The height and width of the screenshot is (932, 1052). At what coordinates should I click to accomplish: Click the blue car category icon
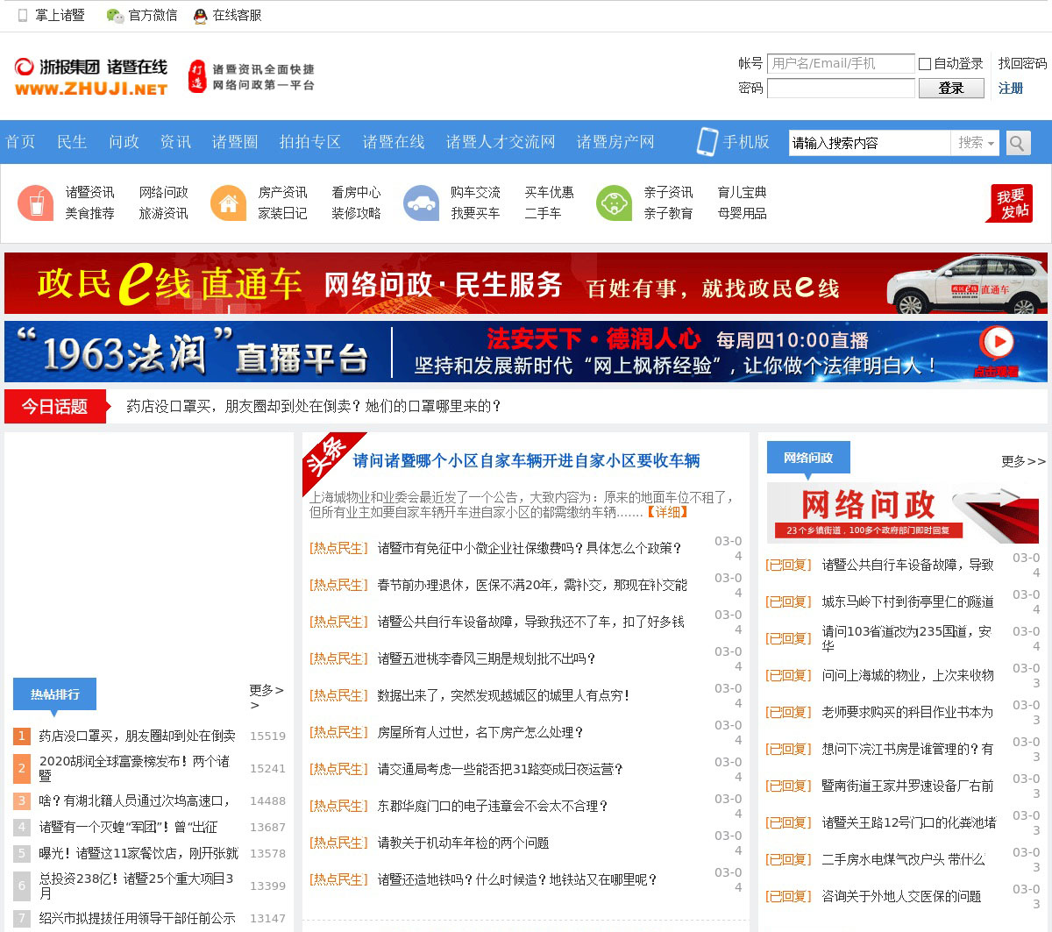[421, 203]
